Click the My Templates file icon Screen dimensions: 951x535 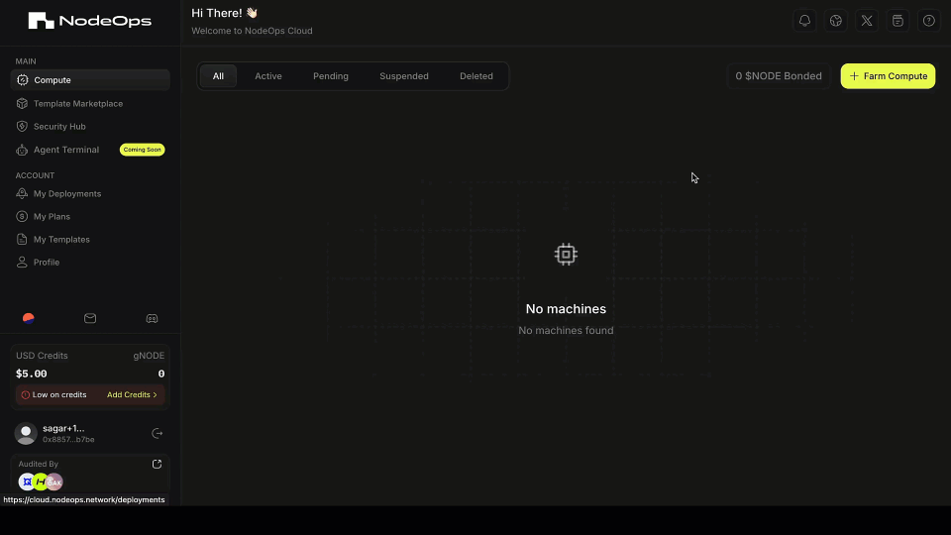(x=22, y=239)
